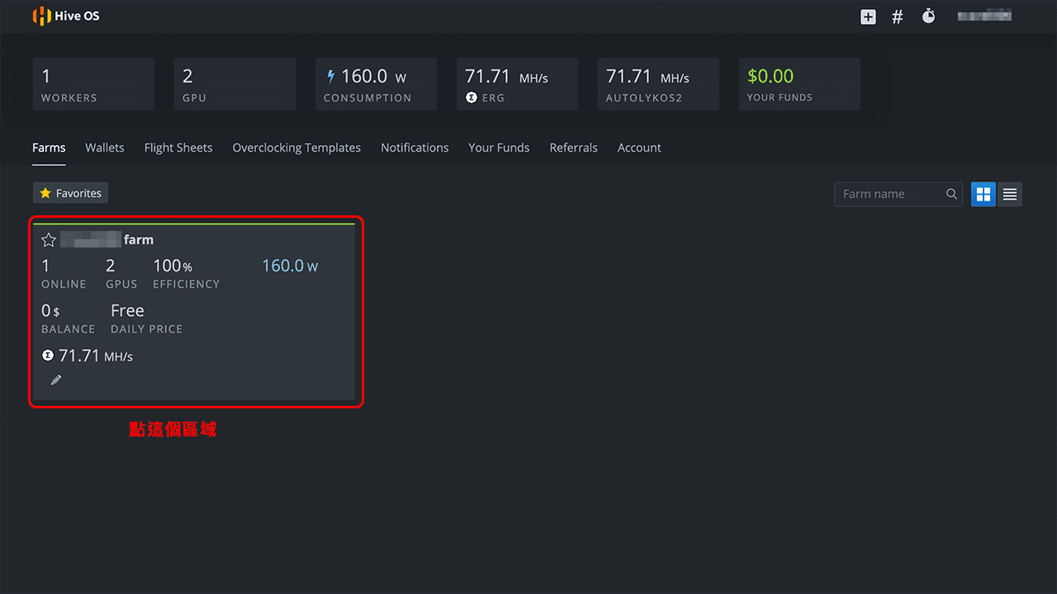Open the Referrals tab
The image size is (1057, 594).
[x=573, y=148]
